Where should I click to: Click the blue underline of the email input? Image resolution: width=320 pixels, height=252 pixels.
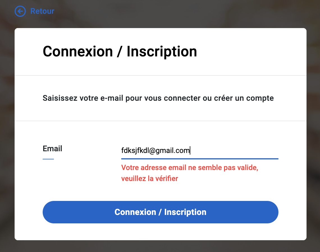(200, 159)
